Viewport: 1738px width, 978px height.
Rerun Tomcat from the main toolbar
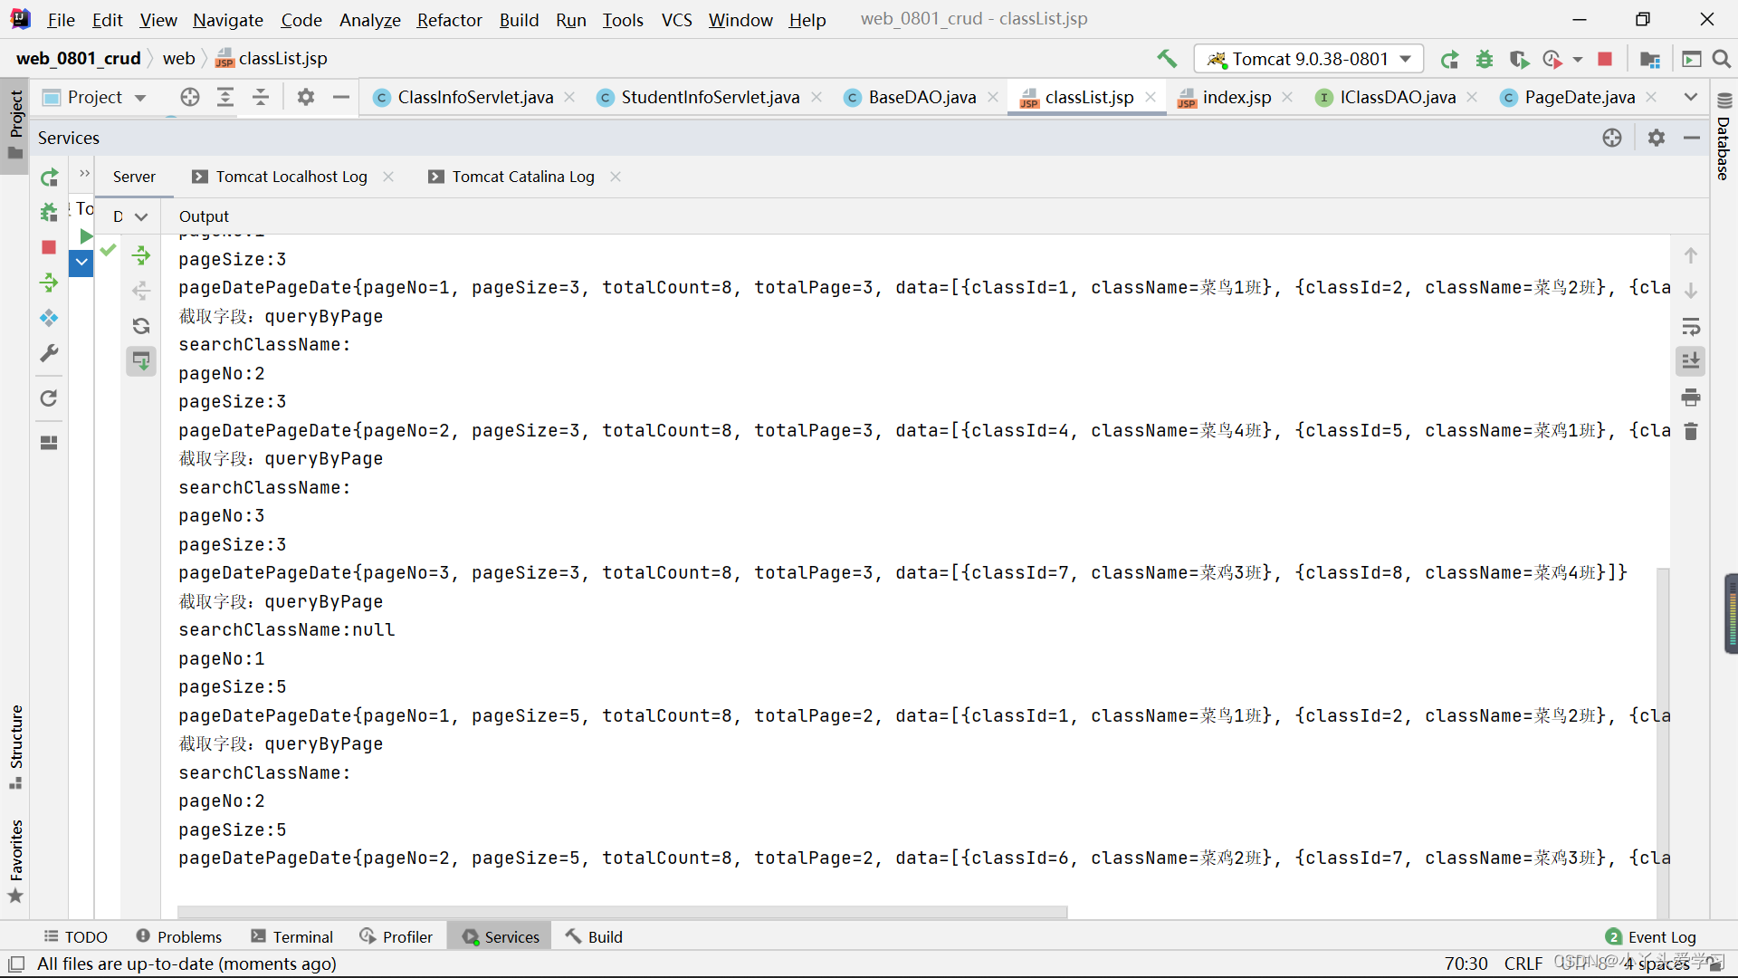1449,59
